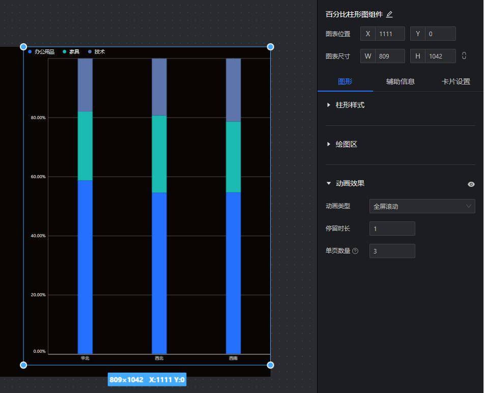Select the 图形 tab
The height and width of the screenshot is (393, 485).
click(x=345, y=81)
